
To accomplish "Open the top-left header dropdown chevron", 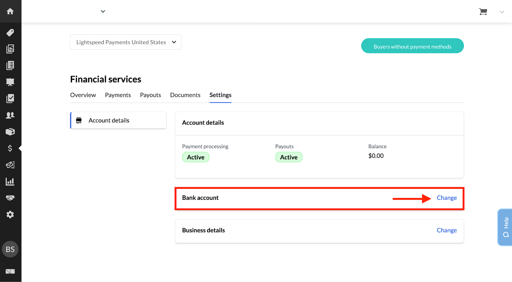I will pos(103,11).
